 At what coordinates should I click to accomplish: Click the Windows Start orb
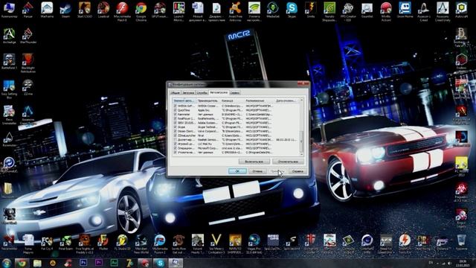coord(7,263)
